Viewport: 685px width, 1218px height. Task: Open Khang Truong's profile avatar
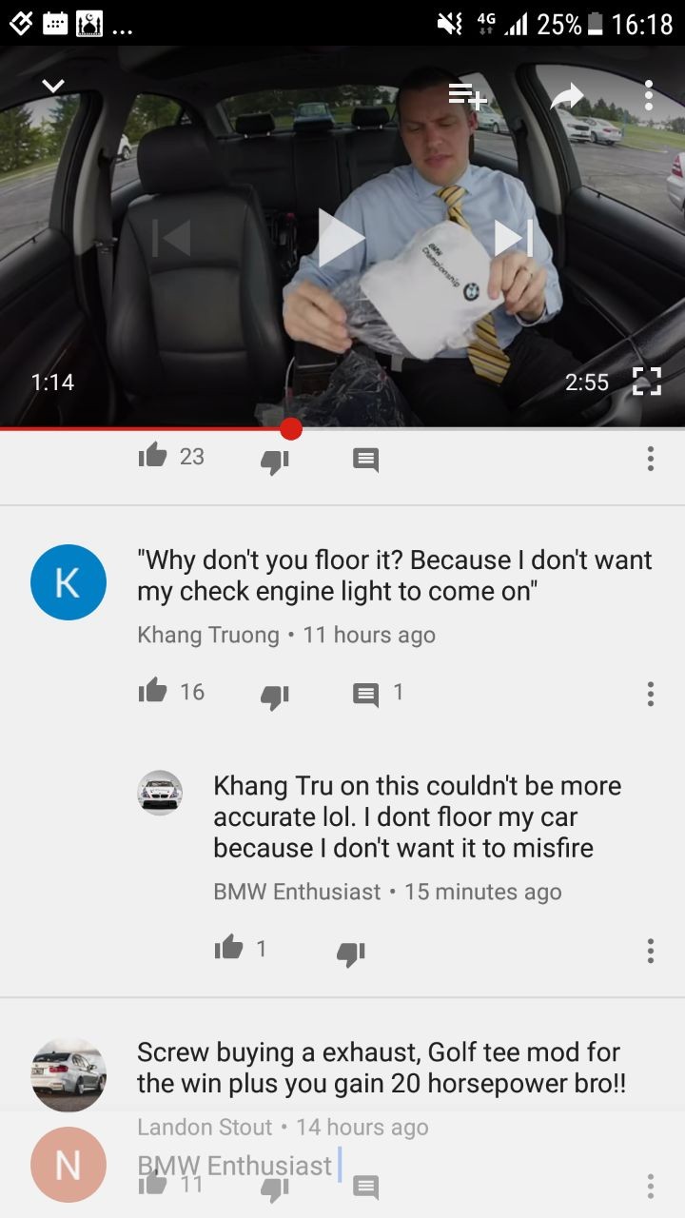(x=68, y=582)
